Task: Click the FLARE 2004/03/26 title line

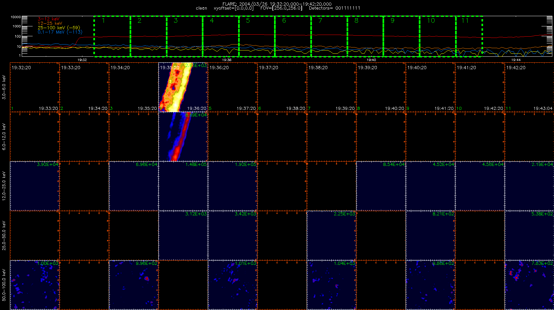Action: (277, 4)
